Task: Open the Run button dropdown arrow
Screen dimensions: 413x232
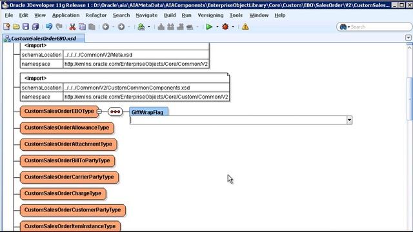Action: pos(217,26)
